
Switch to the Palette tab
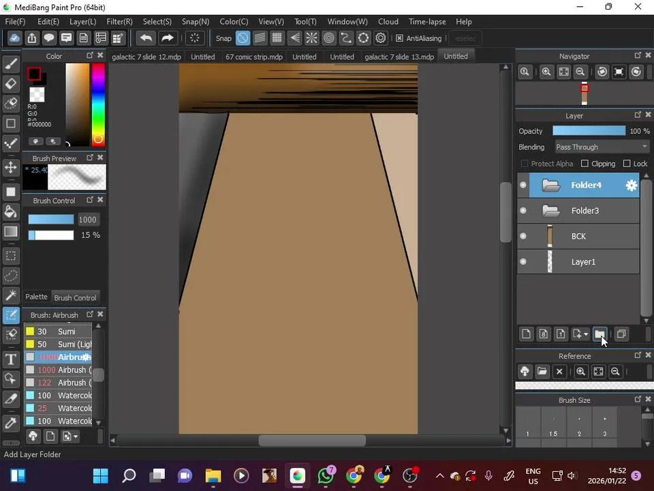pos(36,297)
